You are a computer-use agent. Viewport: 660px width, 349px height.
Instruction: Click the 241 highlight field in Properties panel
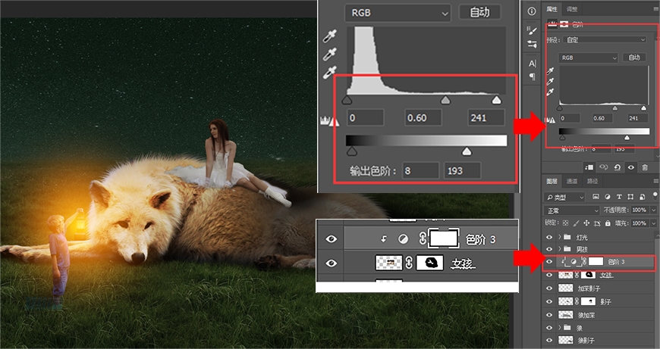[638, 118]
